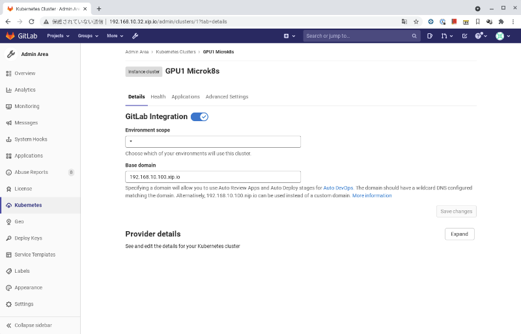Open the Issues icon in top bar
This screenshot has height=334, width=521.
[x=430, y=36]
